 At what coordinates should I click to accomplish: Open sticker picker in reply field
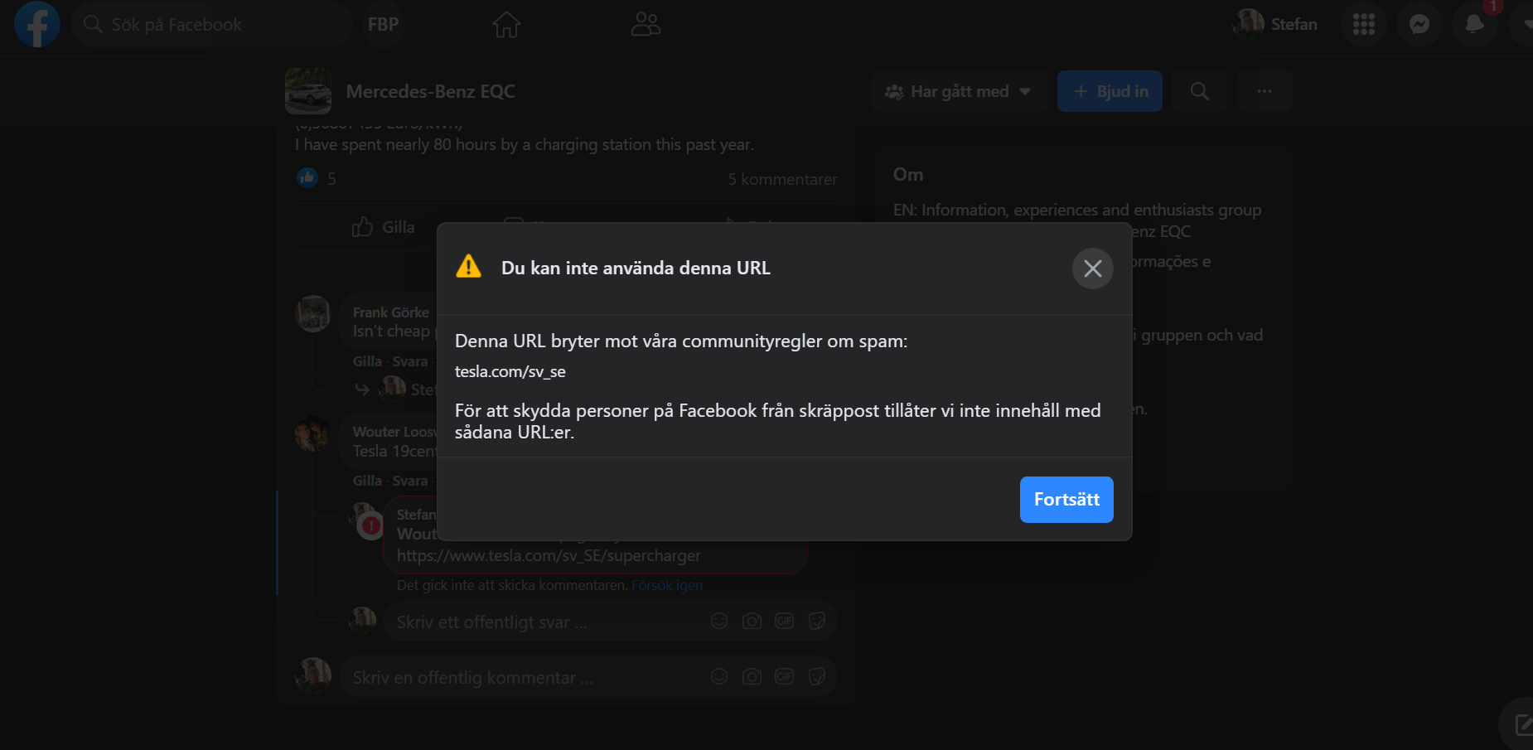click(x=817, y=621)
